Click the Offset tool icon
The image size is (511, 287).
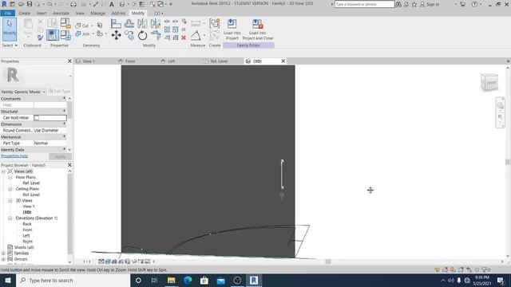tap(129, 24)
